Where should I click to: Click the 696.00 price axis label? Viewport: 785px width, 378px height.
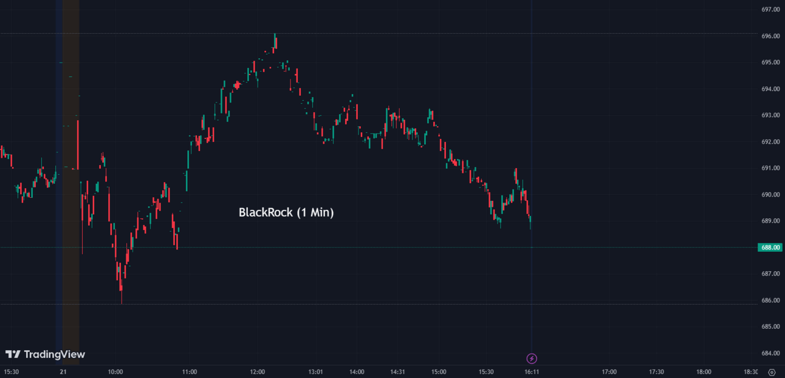click(770, 36)
